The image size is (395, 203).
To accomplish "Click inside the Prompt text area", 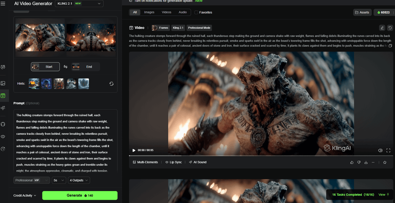I will (65, 141).
